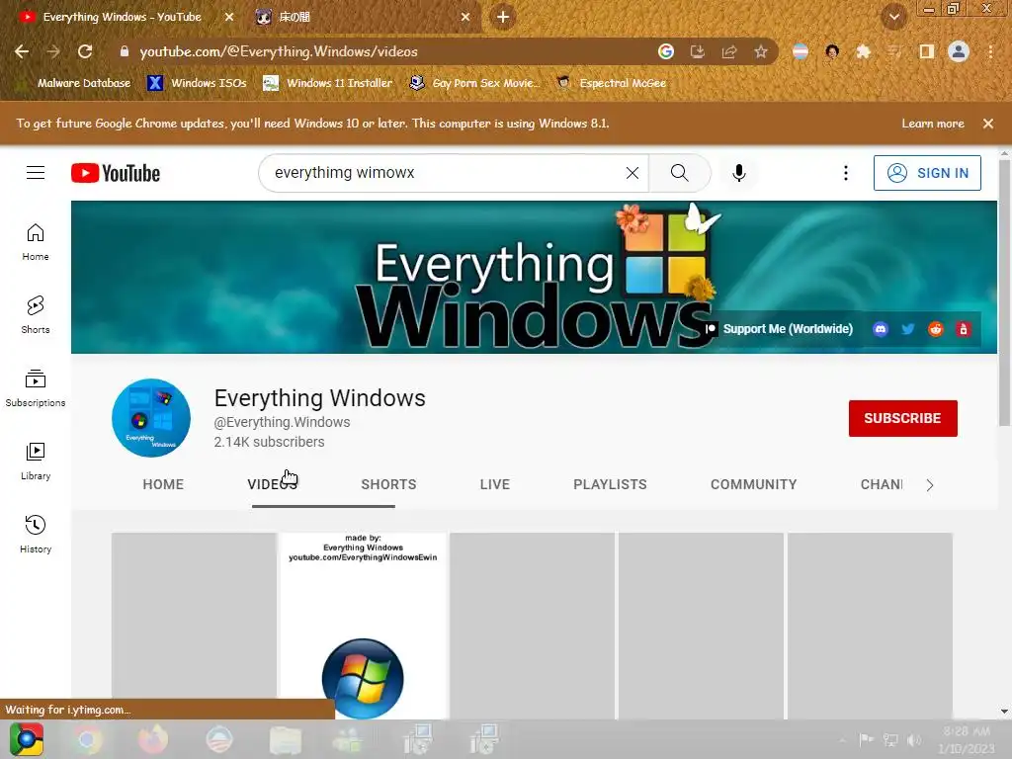Click the Everything Windows channel avatar

pyautogui.click(x=151, y=418)
